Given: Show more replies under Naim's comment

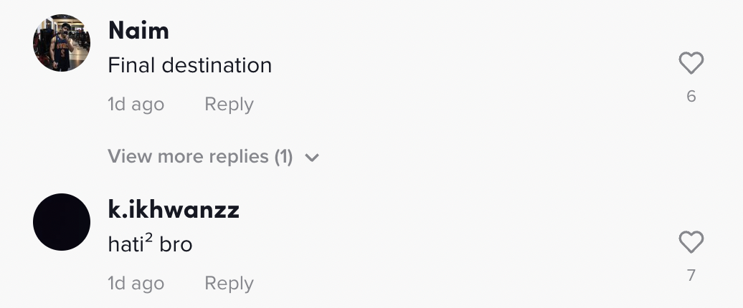Looking at the screenshot, I should click(x=200, y=156).
